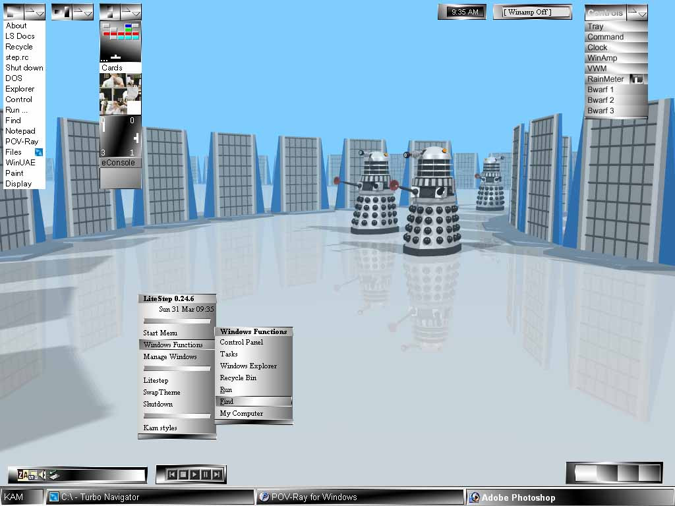
Task: Toggle the WinAmp control module
Action: [616, 58]
